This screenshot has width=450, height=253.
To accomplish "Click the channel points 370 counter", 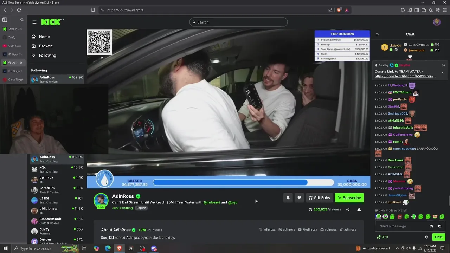I will coord(382,237).
